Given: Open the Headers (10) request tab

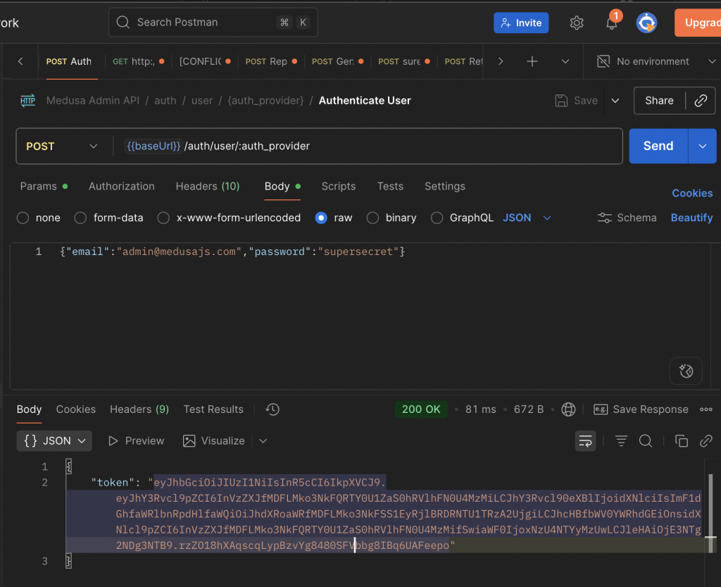Looking at the screenshot, I should pos(208,186).
